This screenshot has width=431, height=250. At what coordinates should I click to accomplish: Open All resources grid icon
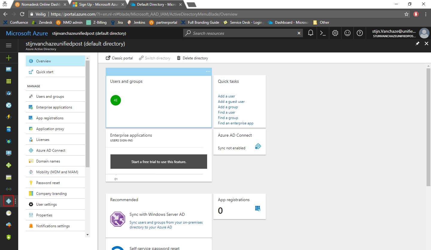point(9,81)
